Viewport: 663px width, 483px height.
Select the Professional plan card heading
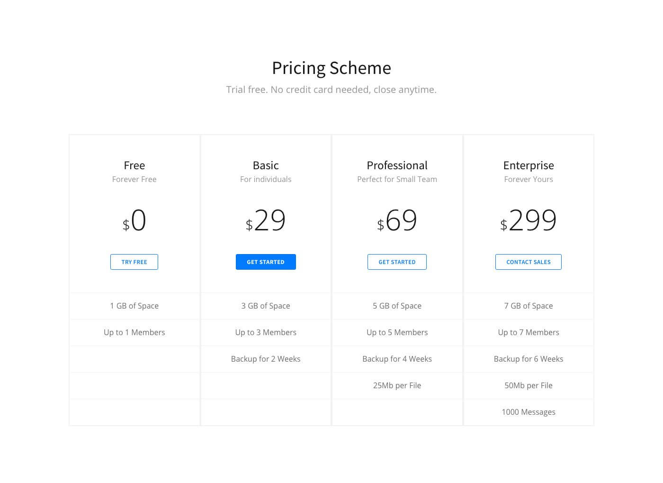tap(397, 165)
